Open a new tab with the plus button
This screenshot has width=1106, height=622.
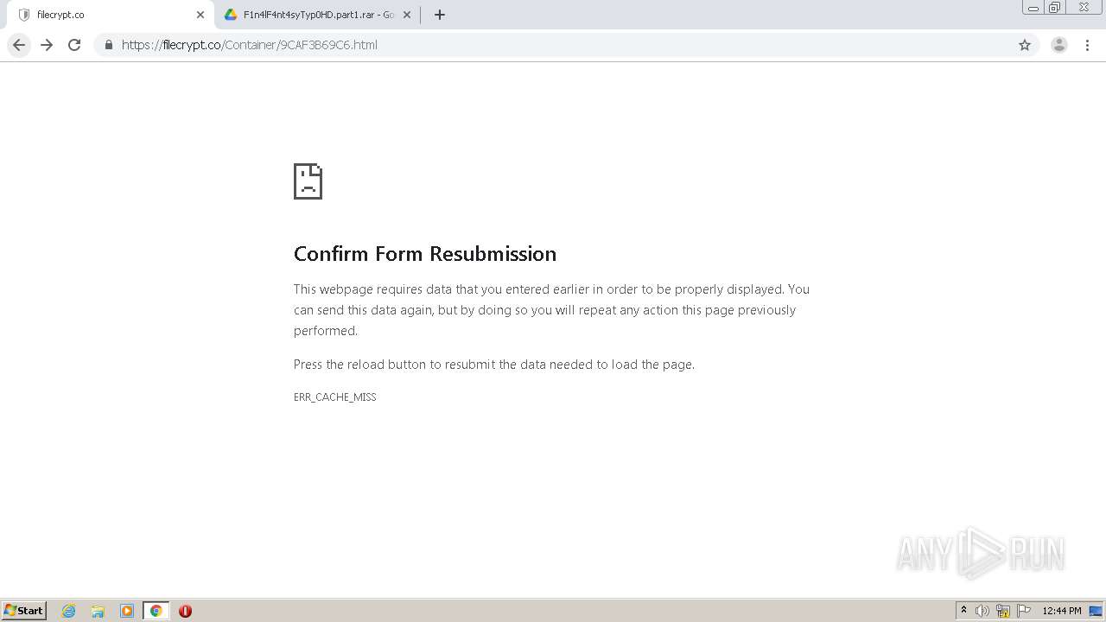click(x=440, y=15)
